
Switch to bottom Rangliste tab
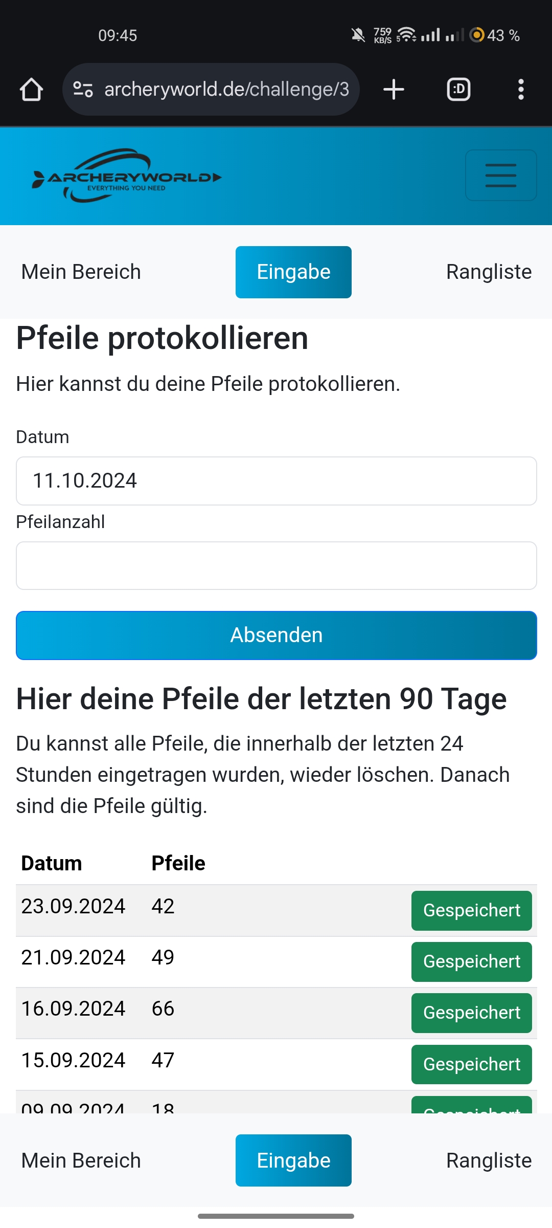(x=489, y=1160)
